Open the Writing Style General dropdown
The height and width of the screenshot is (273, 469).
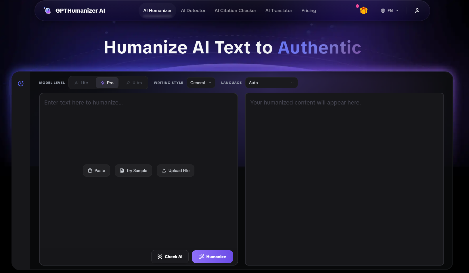pyautogui.click(x=201, y=82)
